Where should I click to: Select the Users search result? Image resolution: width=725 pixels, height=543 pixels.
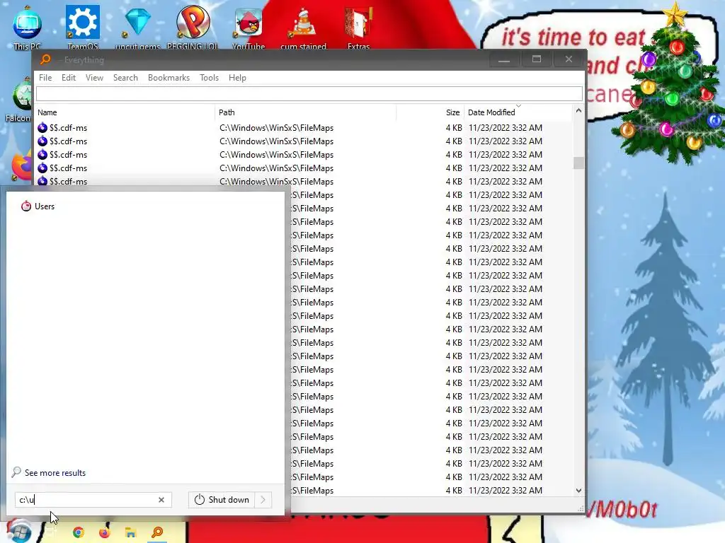(45, 206)
